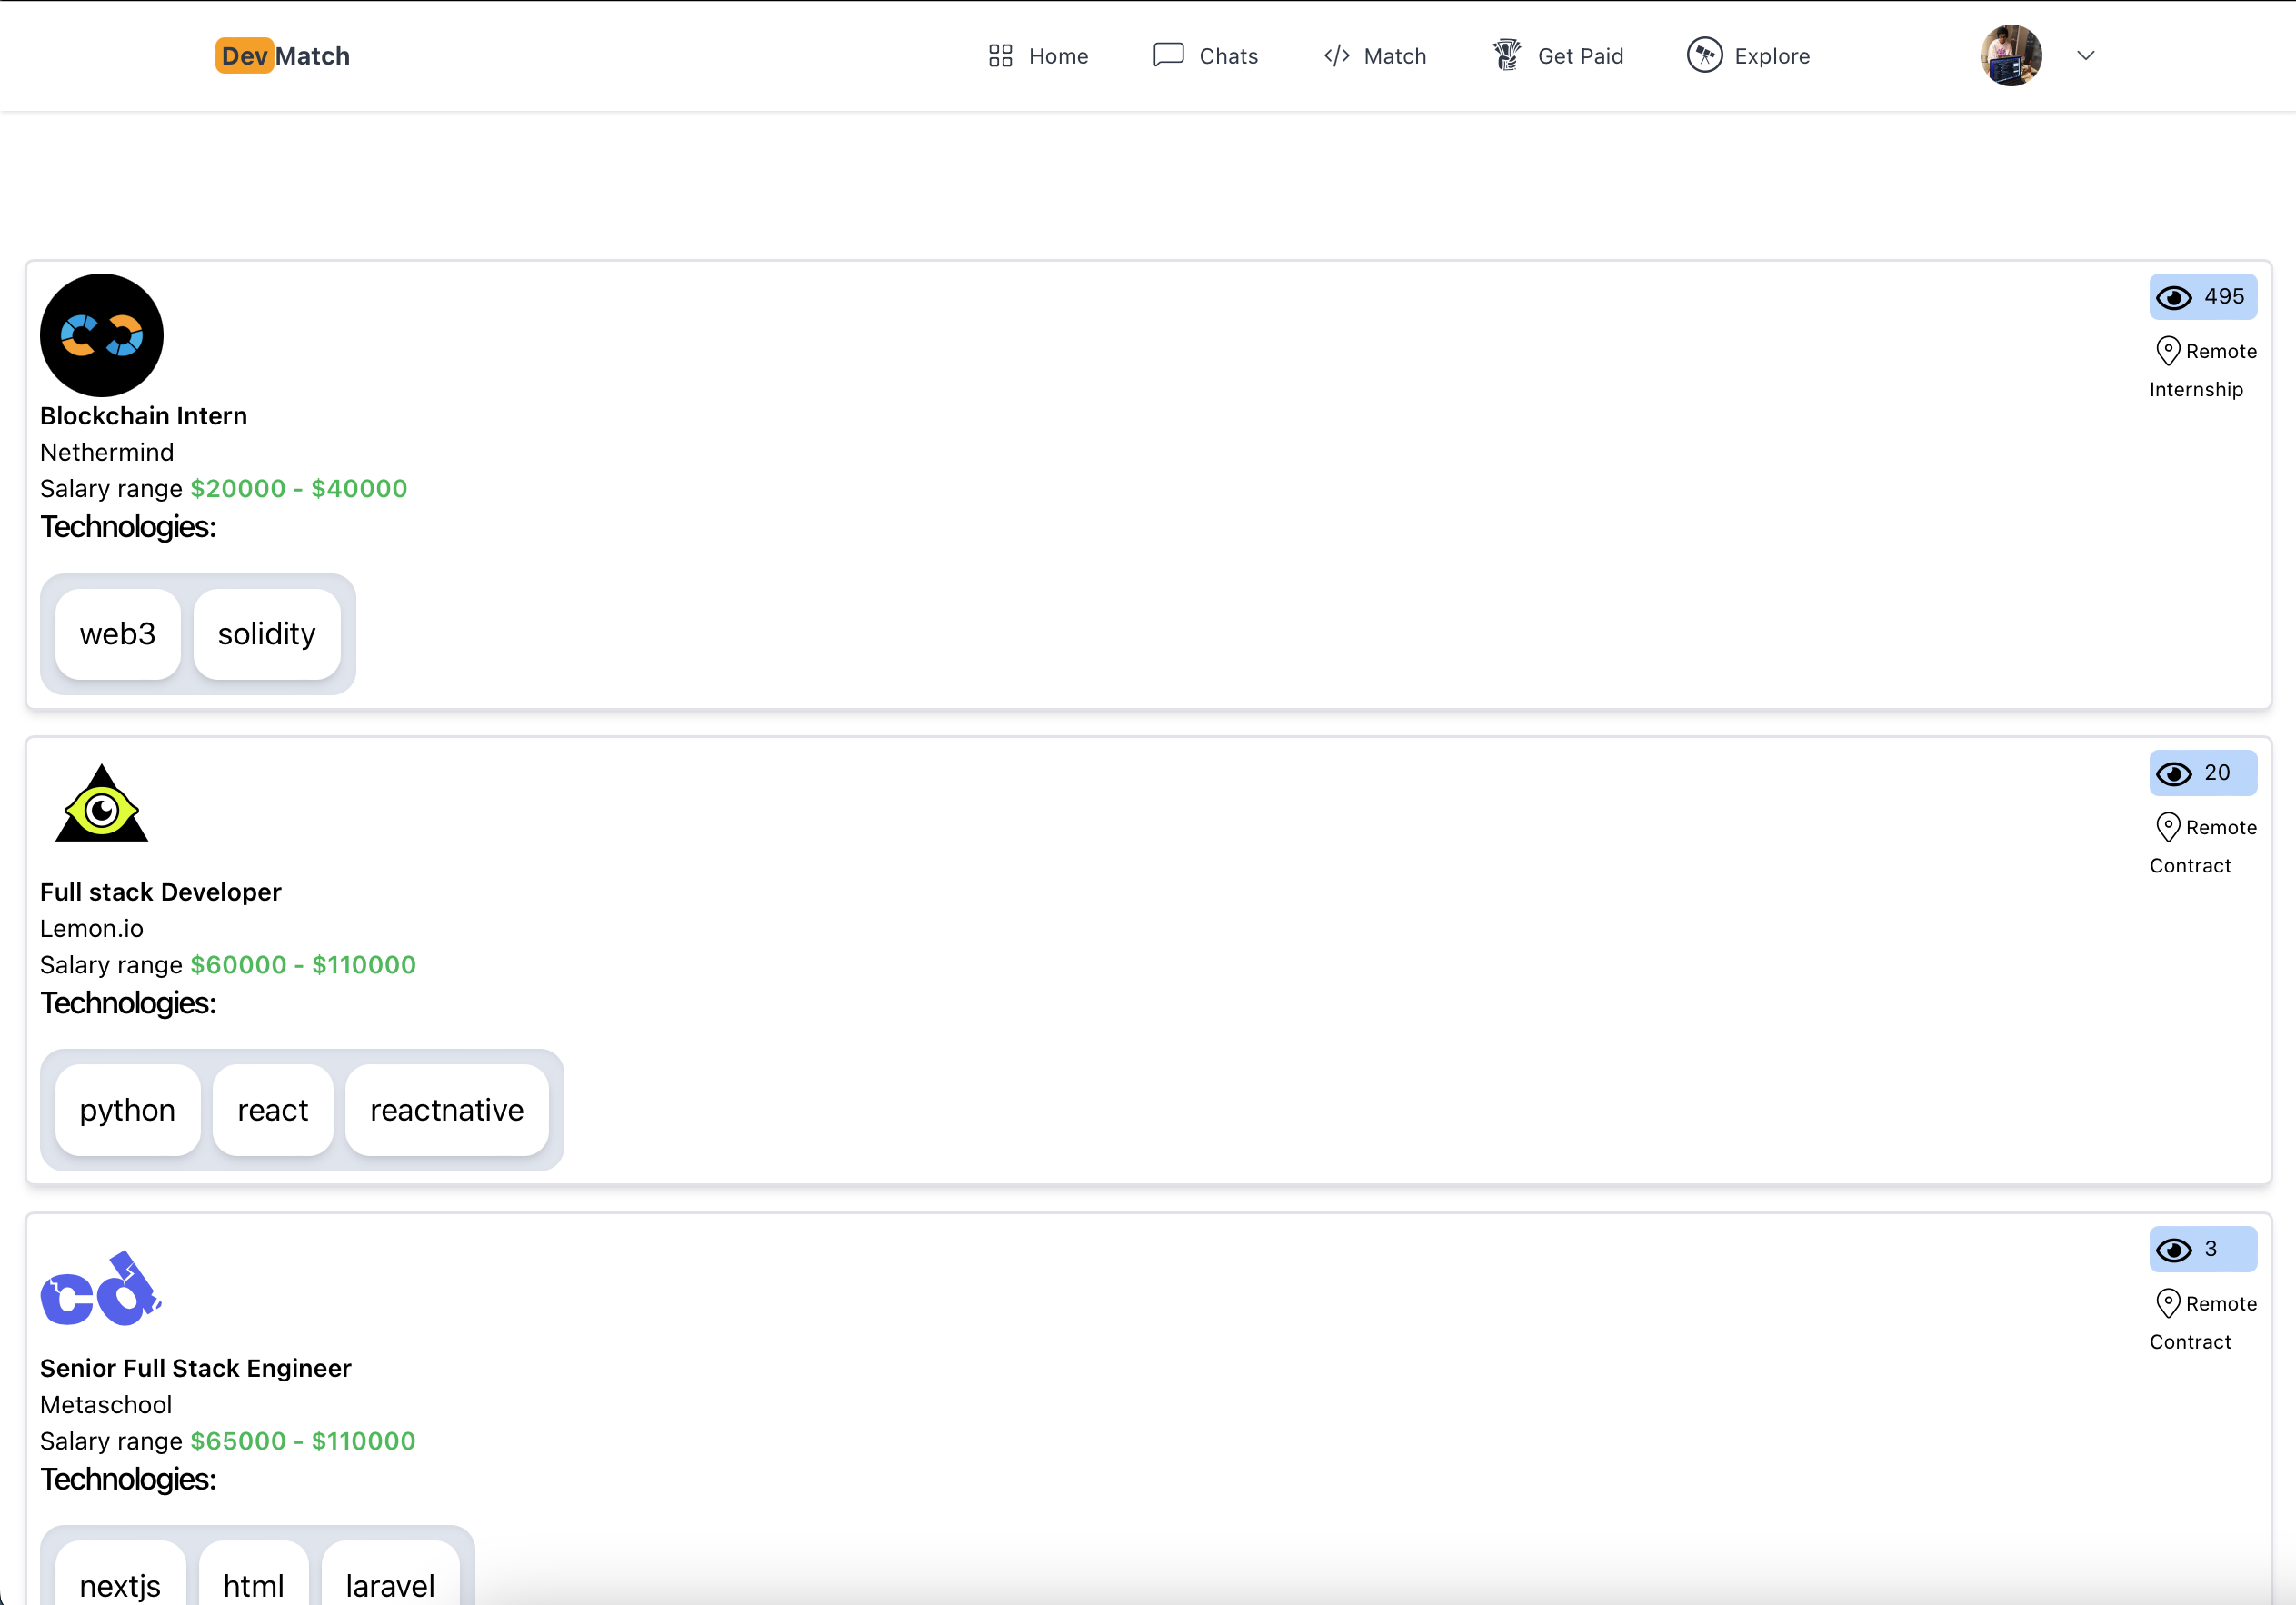2296x1605 pixels.
Task: Click the Nethermind company logo
Action: coord(102,335)
